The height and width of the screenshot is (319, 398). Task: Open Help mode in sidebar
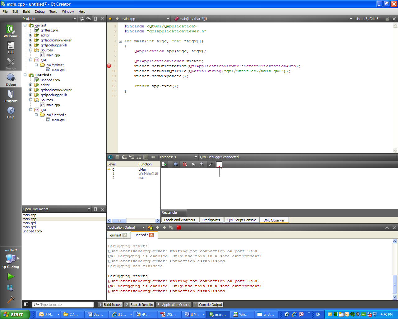[11, 112]
